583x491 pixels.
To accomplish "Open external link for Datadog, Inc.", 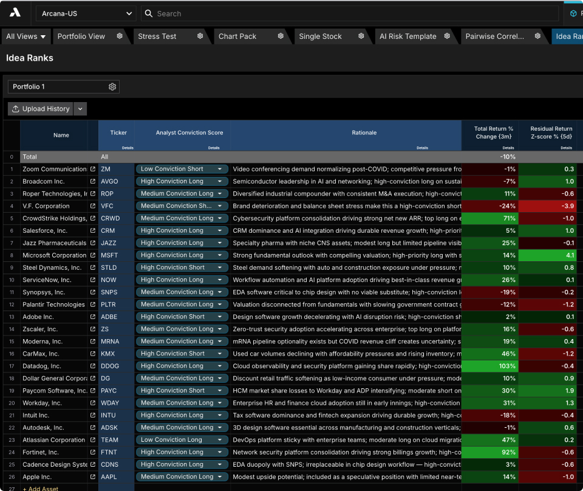I will (92, 366).
